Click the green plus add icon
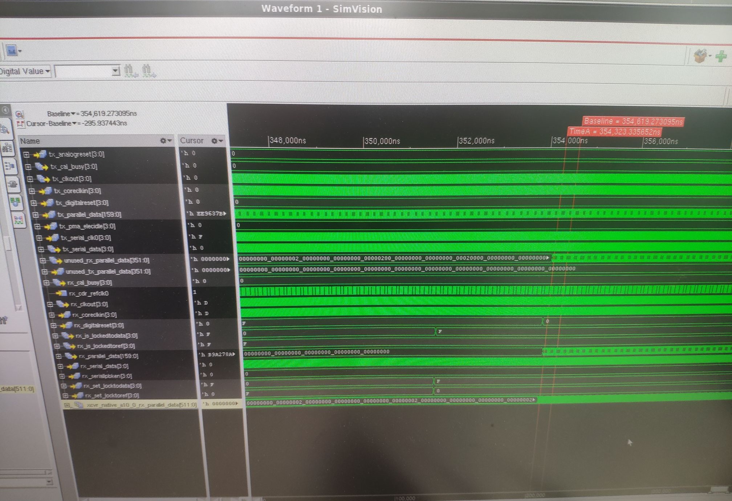This screenshot has height=501, width=732. (721, 56)
